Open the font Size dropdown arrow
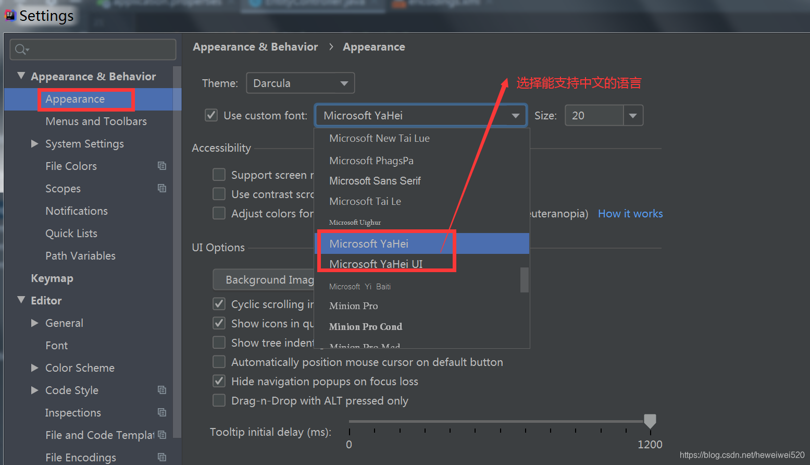The image size is (810, 465). click(x=633, y=116)
